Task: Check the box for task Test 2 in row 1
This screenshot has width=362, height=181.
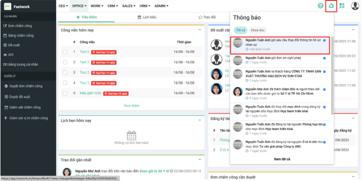Action: 65,52
